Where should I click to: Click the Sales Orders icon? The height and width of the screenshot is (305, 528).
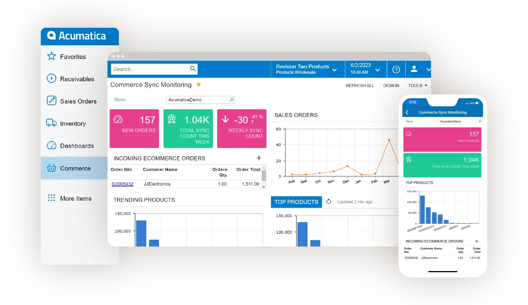[51, 101]
